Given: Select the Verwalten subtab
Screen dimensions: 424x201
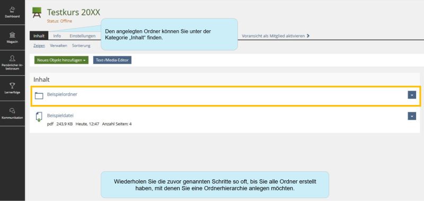Looking at the screenshot, I should [x=58, y=46].
